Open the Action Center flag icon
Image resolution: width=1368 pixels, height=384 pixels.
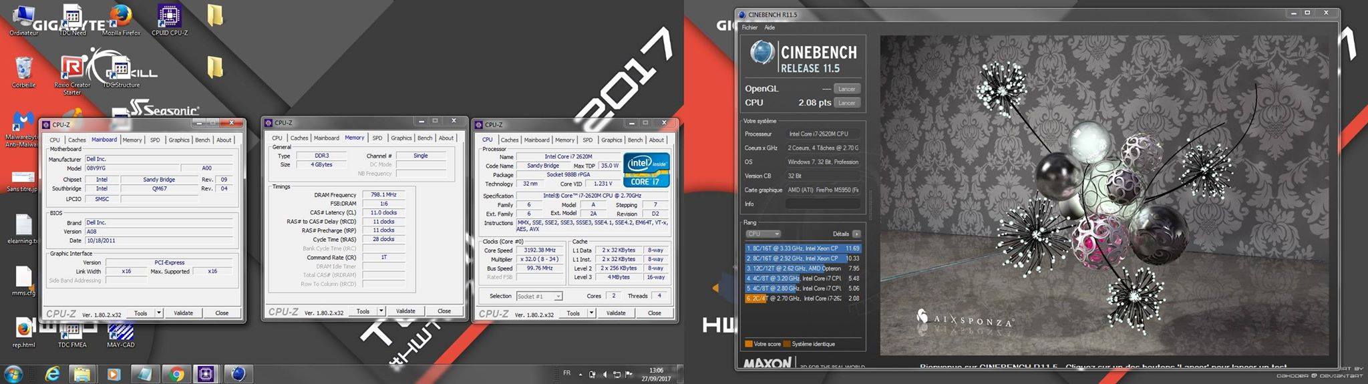pos(629,375)
